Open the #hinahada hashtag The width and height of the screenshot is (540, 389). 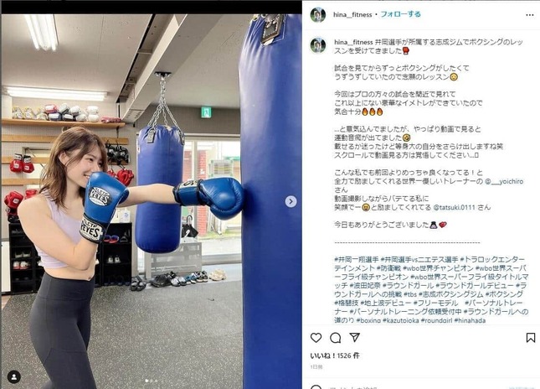point(470,320)
